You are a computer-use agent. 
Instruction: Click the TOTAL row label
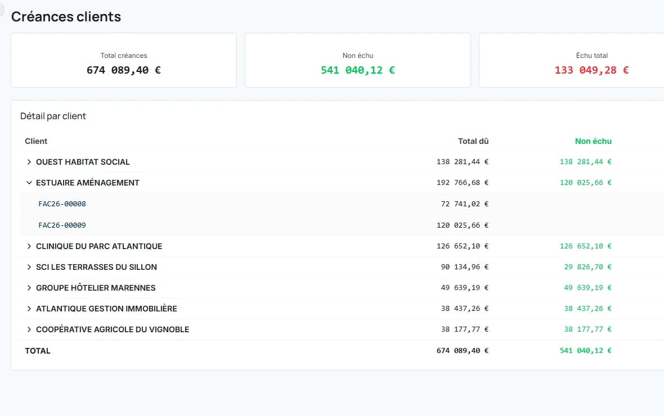[x=38, y=351]
